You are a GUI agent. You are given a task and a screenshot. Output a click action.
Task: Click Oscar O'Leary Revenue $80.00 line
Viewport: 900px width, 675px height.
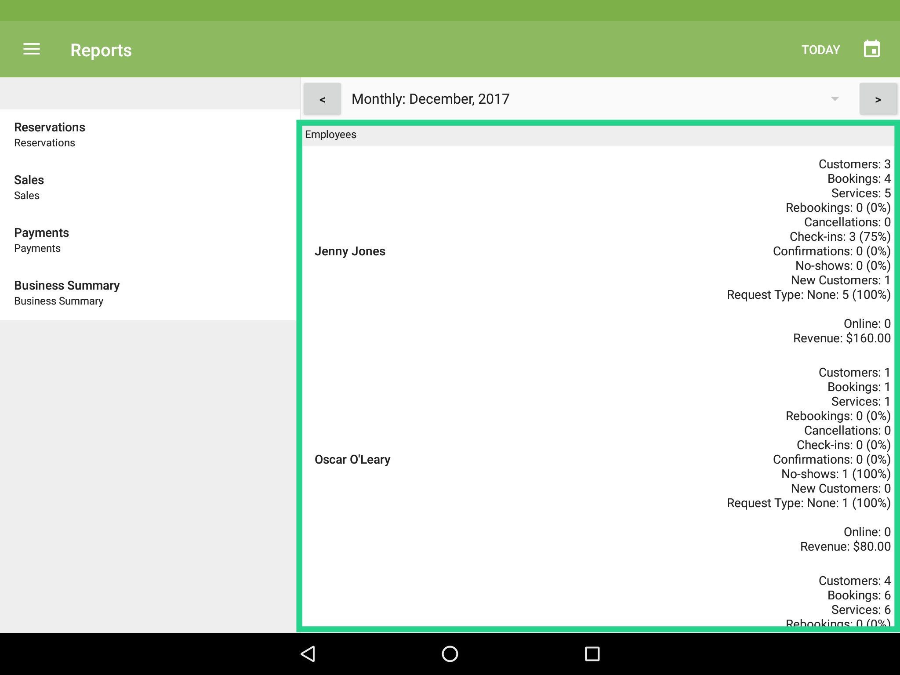pos(845,547)
